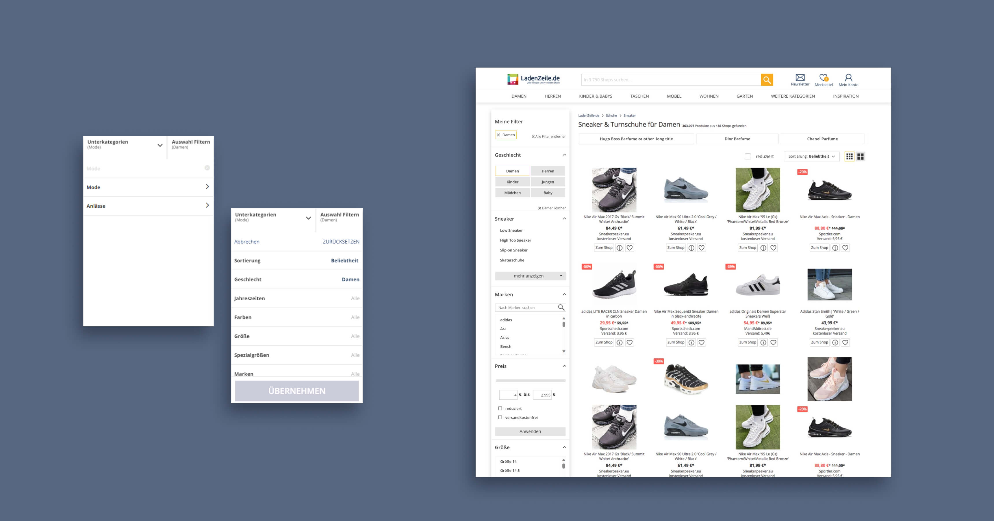Select the Baby gender filter

click(548, 193)
